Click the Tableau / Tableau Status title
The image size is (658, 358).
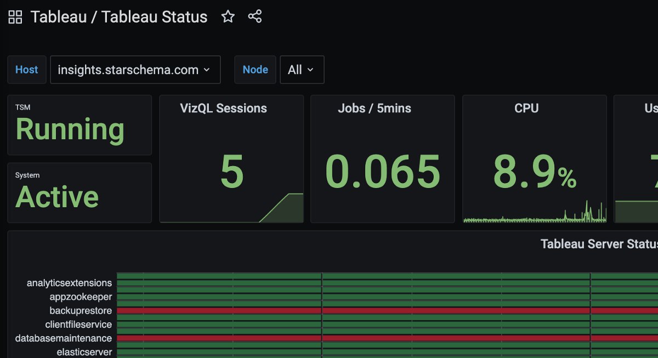click(x=119, y=17)
